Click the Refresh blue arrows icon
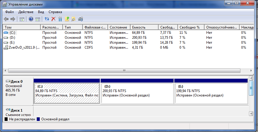 coord(47,19)
